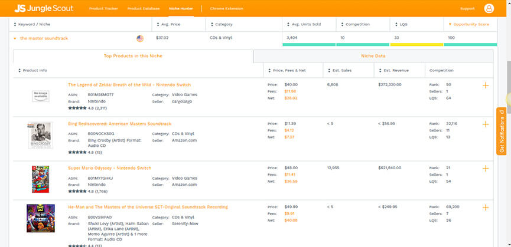
Task: Collapse the master soundtrack niche row
Action: [15, 38]
